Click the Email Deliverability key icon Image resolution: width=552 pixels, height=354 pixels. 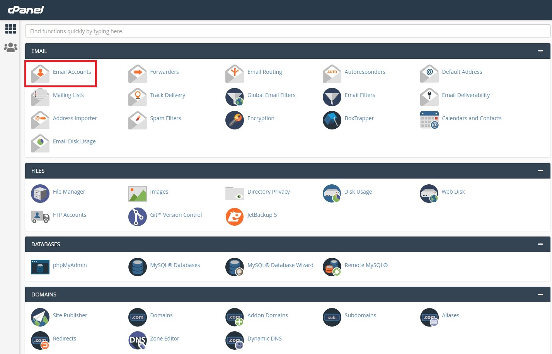[x=429, y=97]
